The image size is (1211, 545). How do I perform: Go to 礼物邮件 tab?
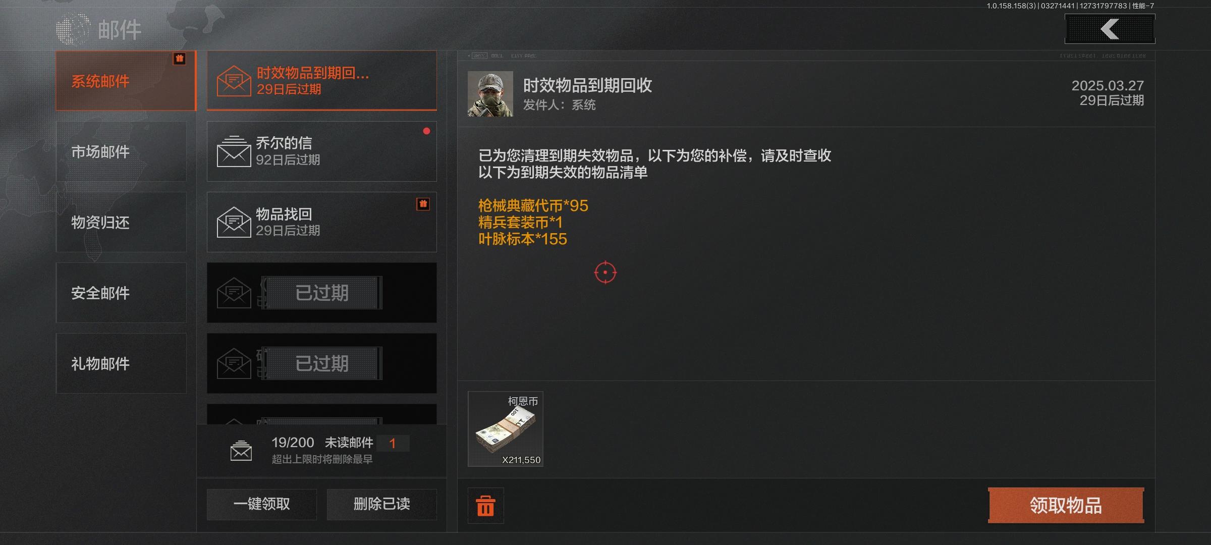121,363
